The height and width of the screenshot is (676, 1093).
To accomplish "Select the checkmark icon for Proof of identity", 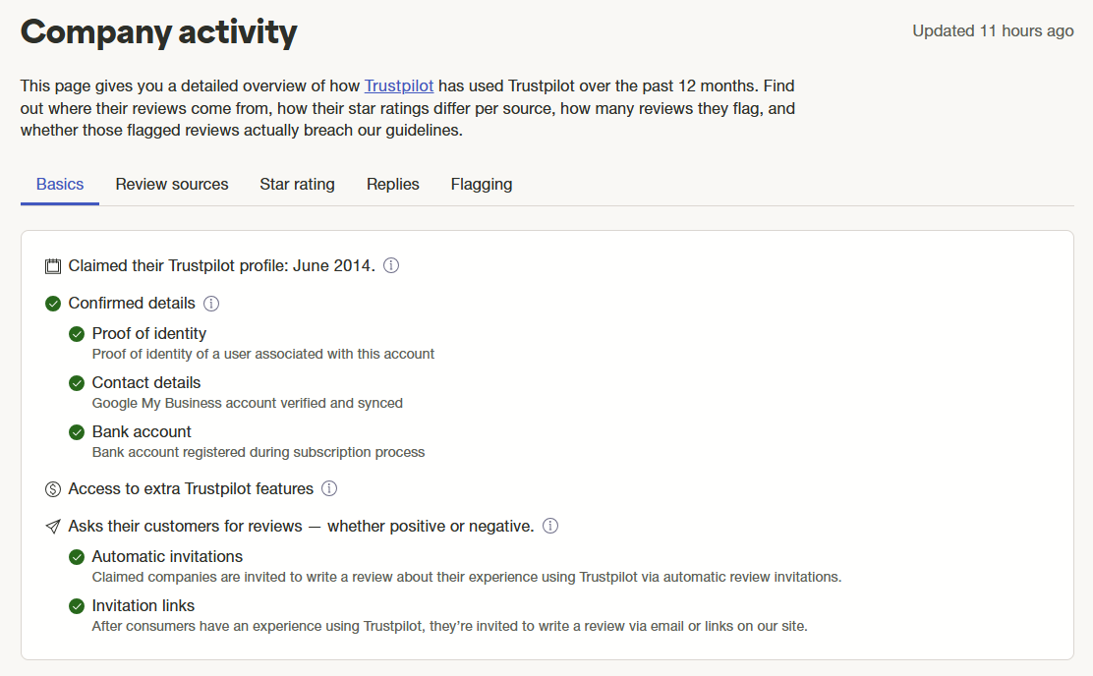I will pyautogui.click(x=77, y=334).
